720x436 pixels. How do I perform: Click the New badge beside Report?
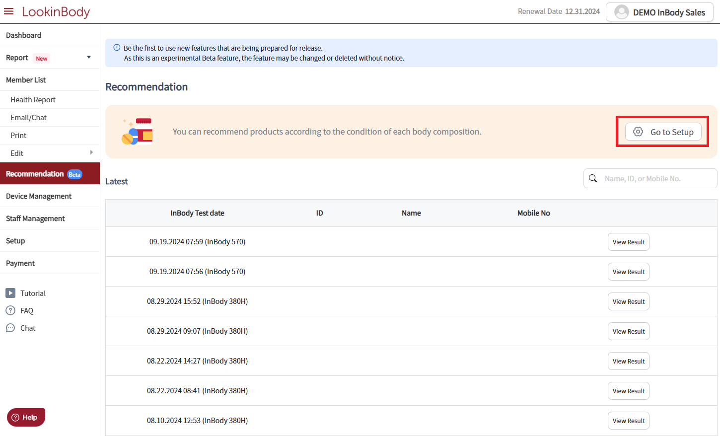pos(42,58)
